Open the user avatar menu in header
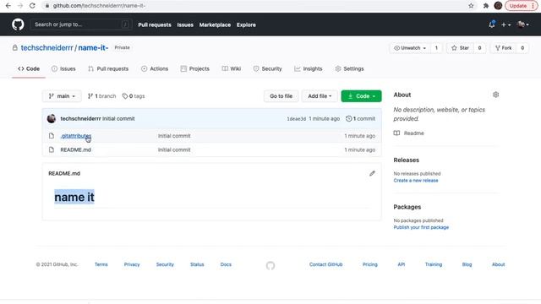This screenshot has width=541, height=304. pyautogui.click(x=522, y=24)
